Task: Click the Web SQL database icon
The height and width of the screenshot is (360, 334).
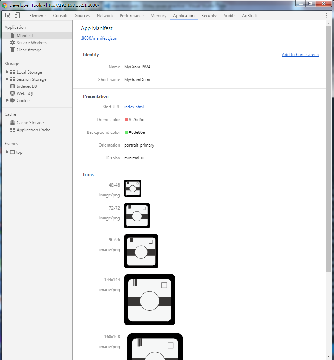Action: point(12,93)
